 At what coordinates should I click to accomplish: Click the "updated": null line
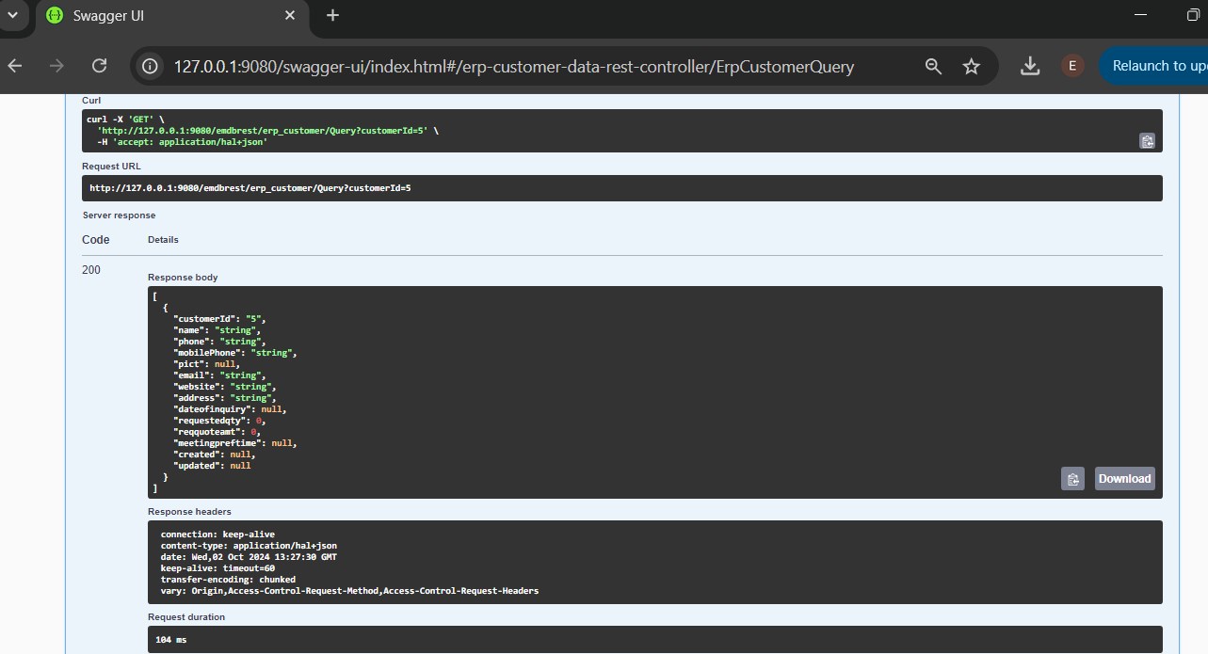coord(212,466)
